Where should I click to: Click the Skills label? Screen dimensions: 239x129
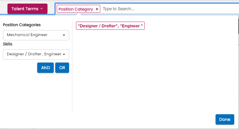point(8,44)
